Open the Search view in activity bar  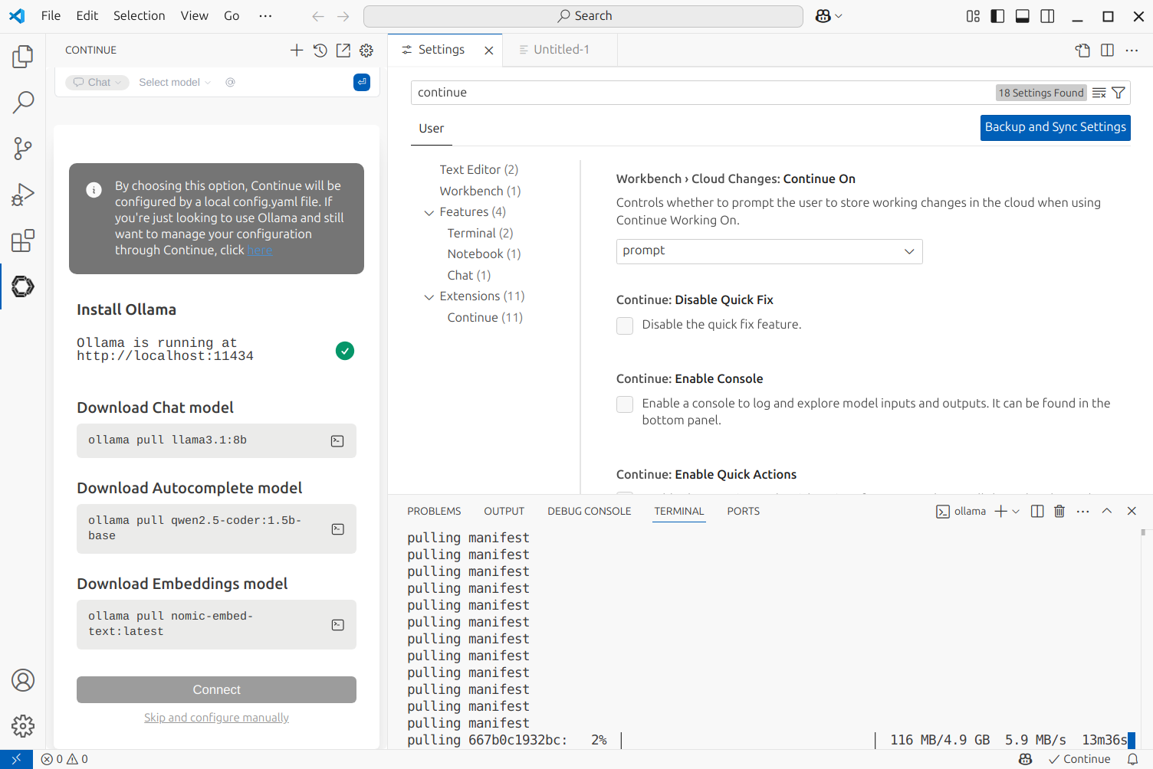click(x=23, y=102)
